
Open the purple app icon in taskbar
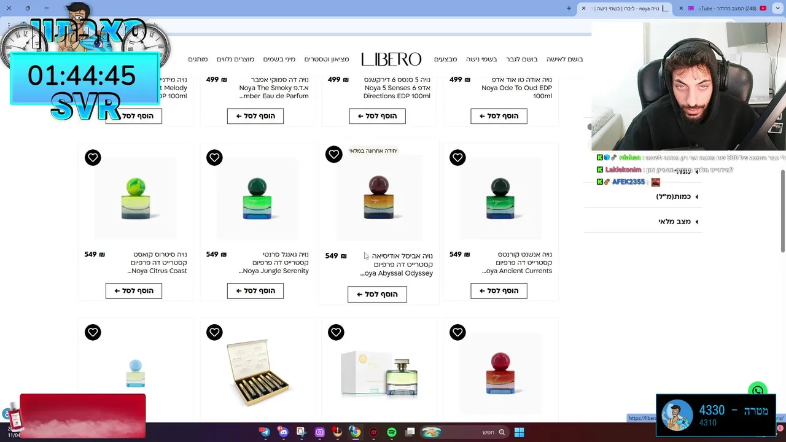pyautogui.click(x=319, y=432)
